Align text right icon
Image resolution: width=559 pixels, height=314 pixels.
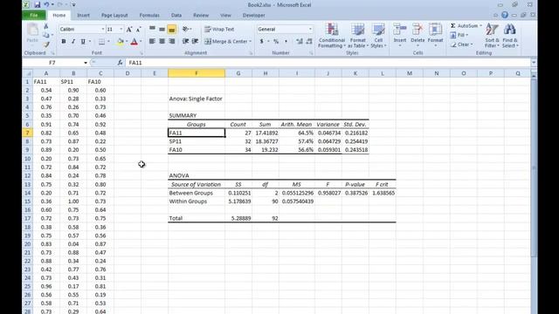(172, 41)
